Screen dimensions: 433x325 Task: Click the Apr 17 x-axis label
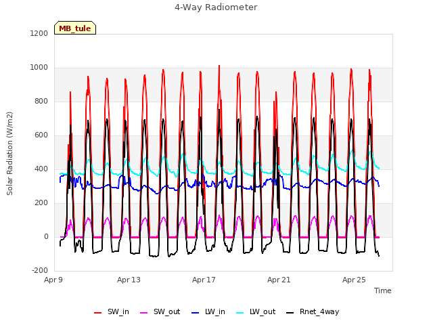pyautogui.click(x=204, y=280)
